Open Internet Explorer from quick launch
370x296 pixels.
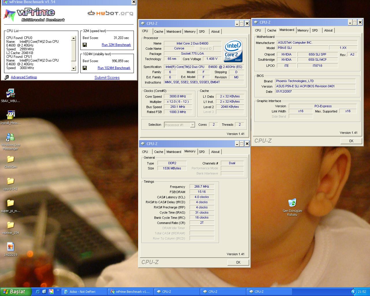(38, 292)
